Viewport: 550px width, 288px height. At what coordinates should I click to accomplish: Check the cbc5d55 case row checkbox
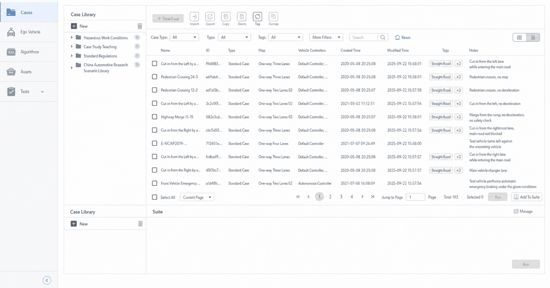pyautogui.click(x=154, y=130)
